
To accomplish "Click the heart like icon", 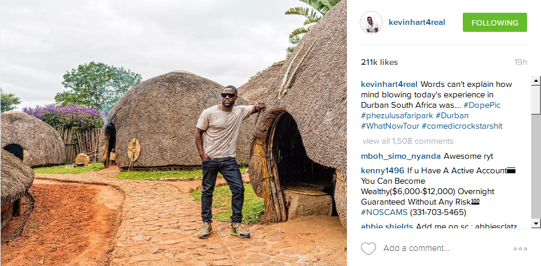I will tap(368, 249).
